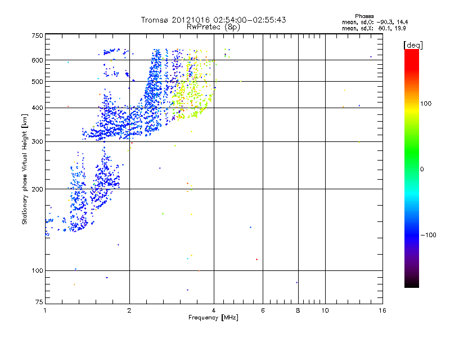
Task: Select the 'mean, sd,O: -90.3, 14.4' text
Action: pyautogui.click(x=375, y=23)
